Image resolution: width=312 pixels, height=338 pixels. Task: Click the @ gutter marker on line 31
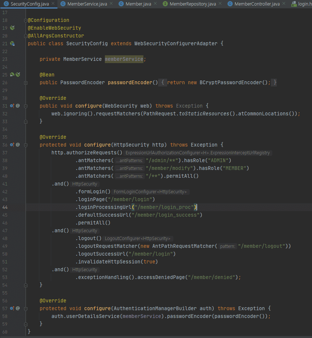coord(18,106)
